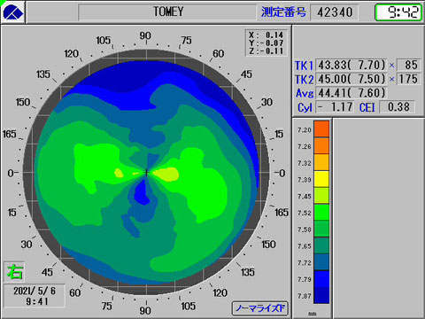
Task: Click the TK2 value 45.00( 7.50)
Action: tap(352, 79)
